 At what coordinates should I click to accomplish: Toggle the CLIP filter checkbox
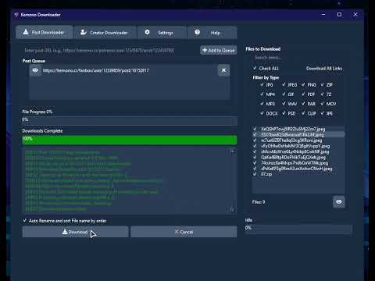click(303, 113)
